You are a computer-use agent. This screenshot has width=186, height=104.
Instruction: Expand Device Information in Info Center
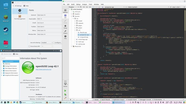pyautogui.click(x=2, y=71)
